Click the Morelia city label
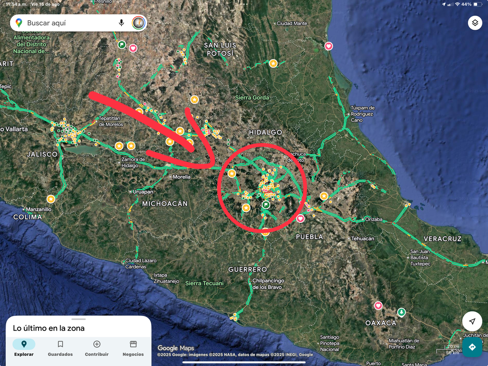 pos(181,177)
